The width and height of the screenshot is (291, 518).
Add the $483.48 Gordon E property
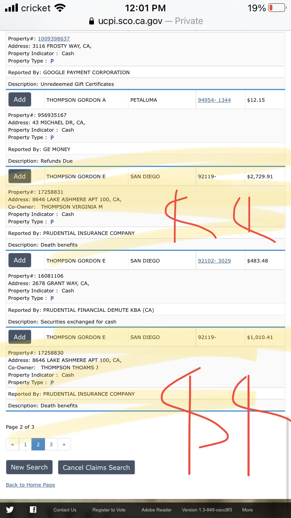(20, 260)
